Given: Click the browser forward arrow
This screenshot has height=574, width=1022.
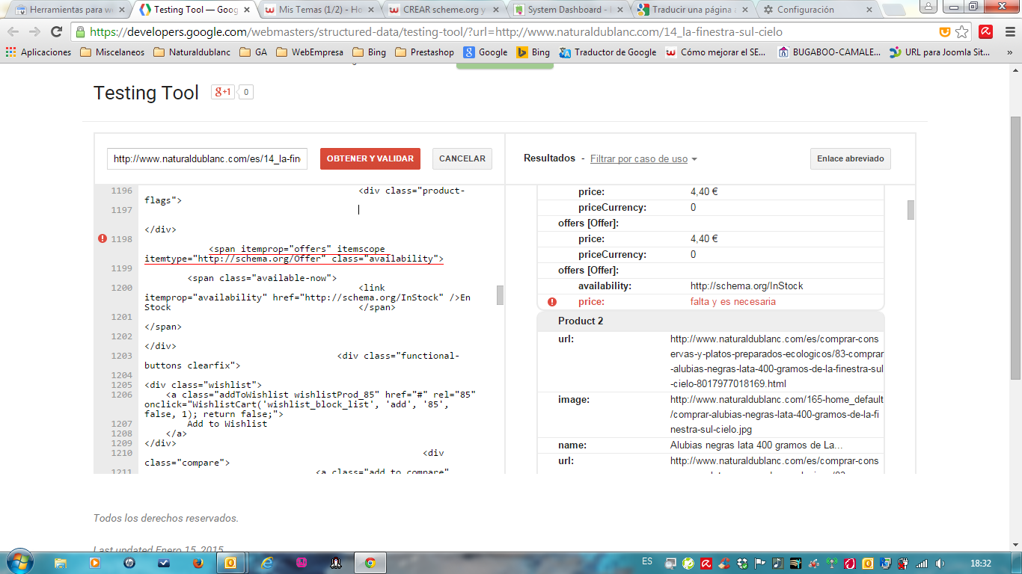Looking at the screenshot, I should pos(35,32).
